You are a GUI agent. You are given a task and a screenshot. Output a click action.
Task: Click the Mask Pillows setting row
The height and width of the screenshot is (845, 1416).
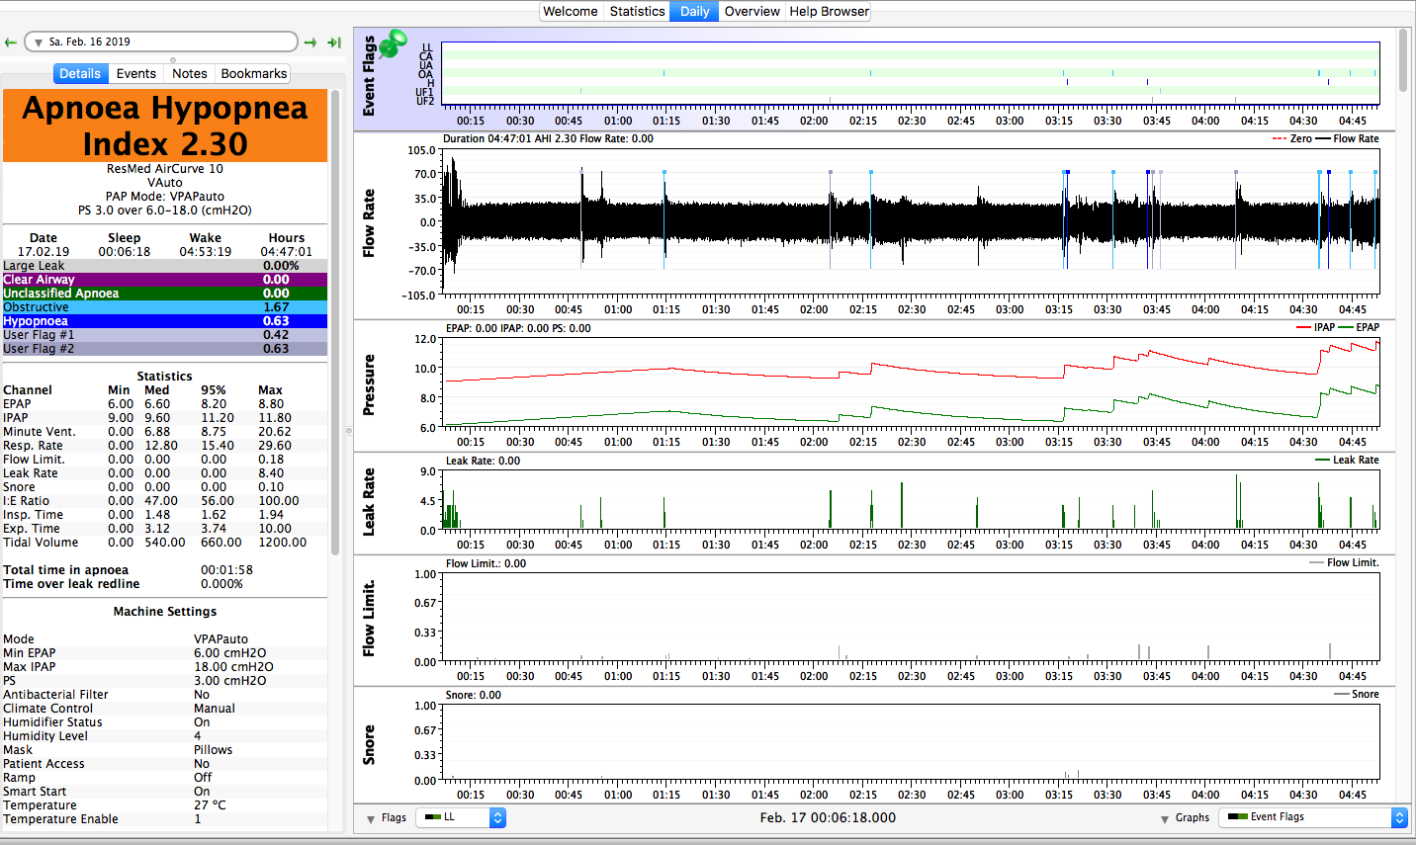click(165, 750)
